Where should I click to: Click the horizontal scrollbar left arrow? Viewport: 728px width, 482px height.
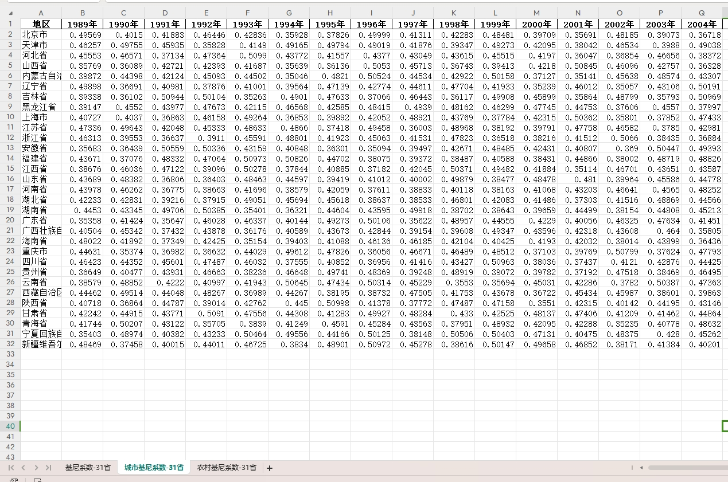pos(641,468)
